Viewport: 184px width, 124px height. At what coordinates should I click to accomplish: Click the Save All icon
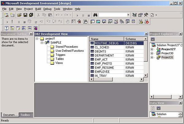31,15
